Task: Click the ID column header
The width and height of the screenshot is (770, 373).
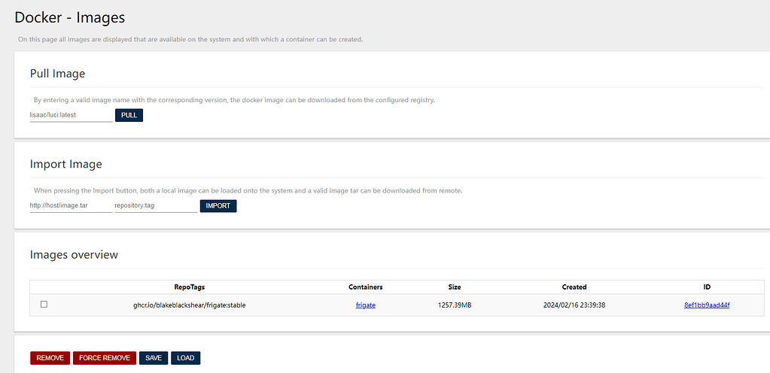Action: (707, 287)
